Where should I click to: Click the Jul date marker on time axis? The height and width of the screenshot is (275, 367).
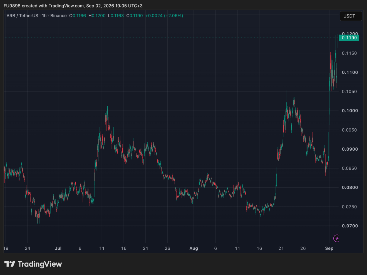pos(58,248)
